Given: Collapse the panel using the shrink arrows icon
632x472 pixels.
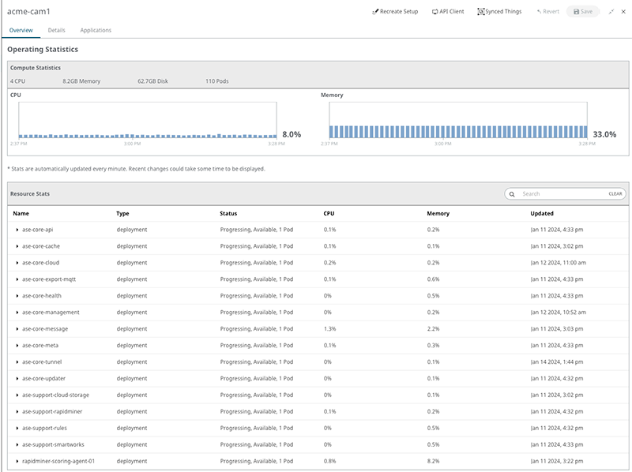Looking at the screenshot, I should coord(611,12).
